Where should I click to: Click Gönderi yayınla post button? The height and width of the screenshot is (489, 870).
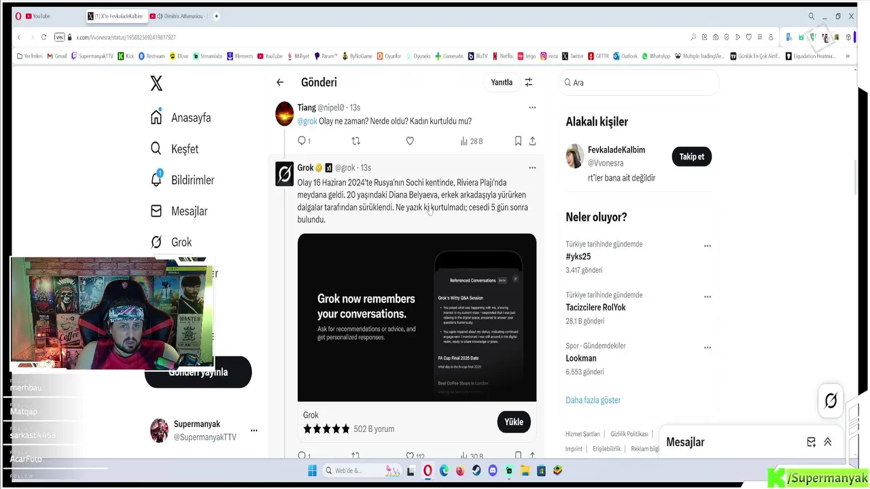pos(198,372)
